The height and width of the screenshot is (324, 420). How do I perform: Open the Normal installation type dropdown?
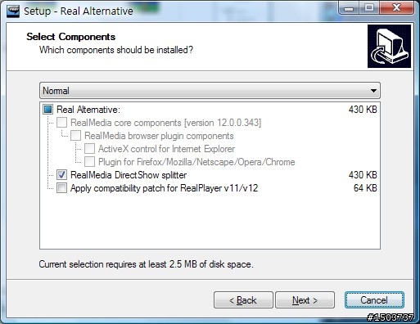click(x=210, y=91)
